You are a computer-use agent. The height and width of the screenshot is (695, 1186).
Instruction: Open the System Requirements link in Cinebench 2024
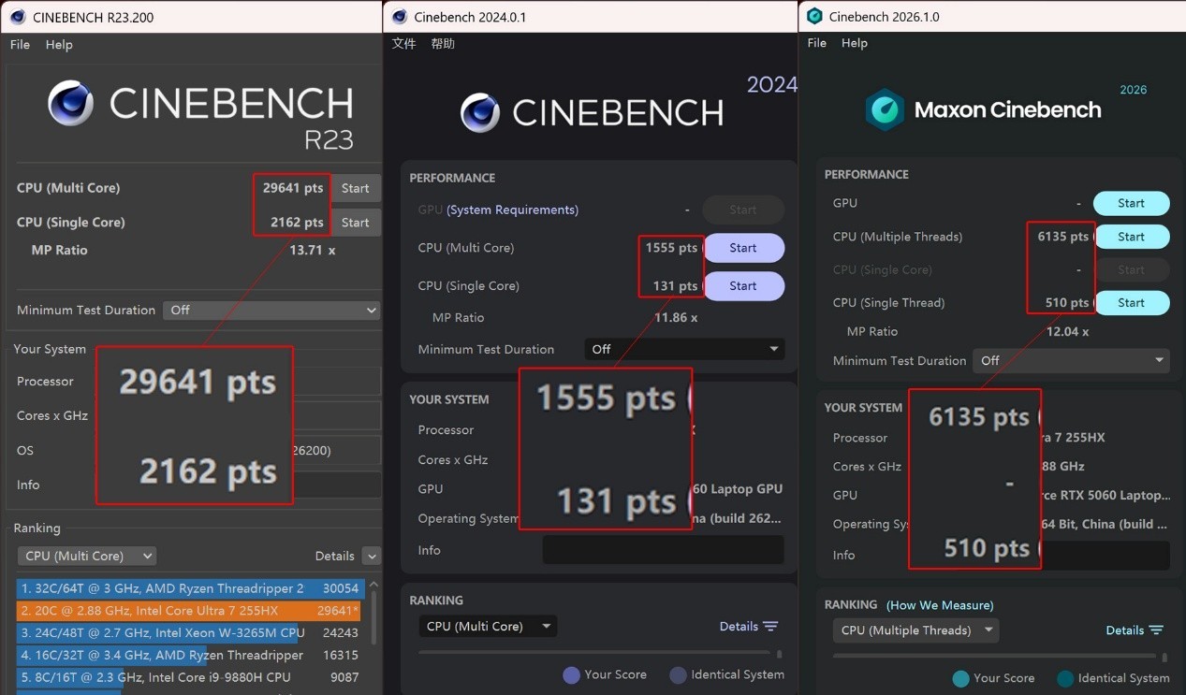click(x=513, y=210)
